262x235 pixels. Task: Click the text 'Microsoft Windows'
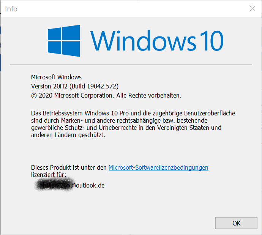pyautogui.click(x=56, y=77)
